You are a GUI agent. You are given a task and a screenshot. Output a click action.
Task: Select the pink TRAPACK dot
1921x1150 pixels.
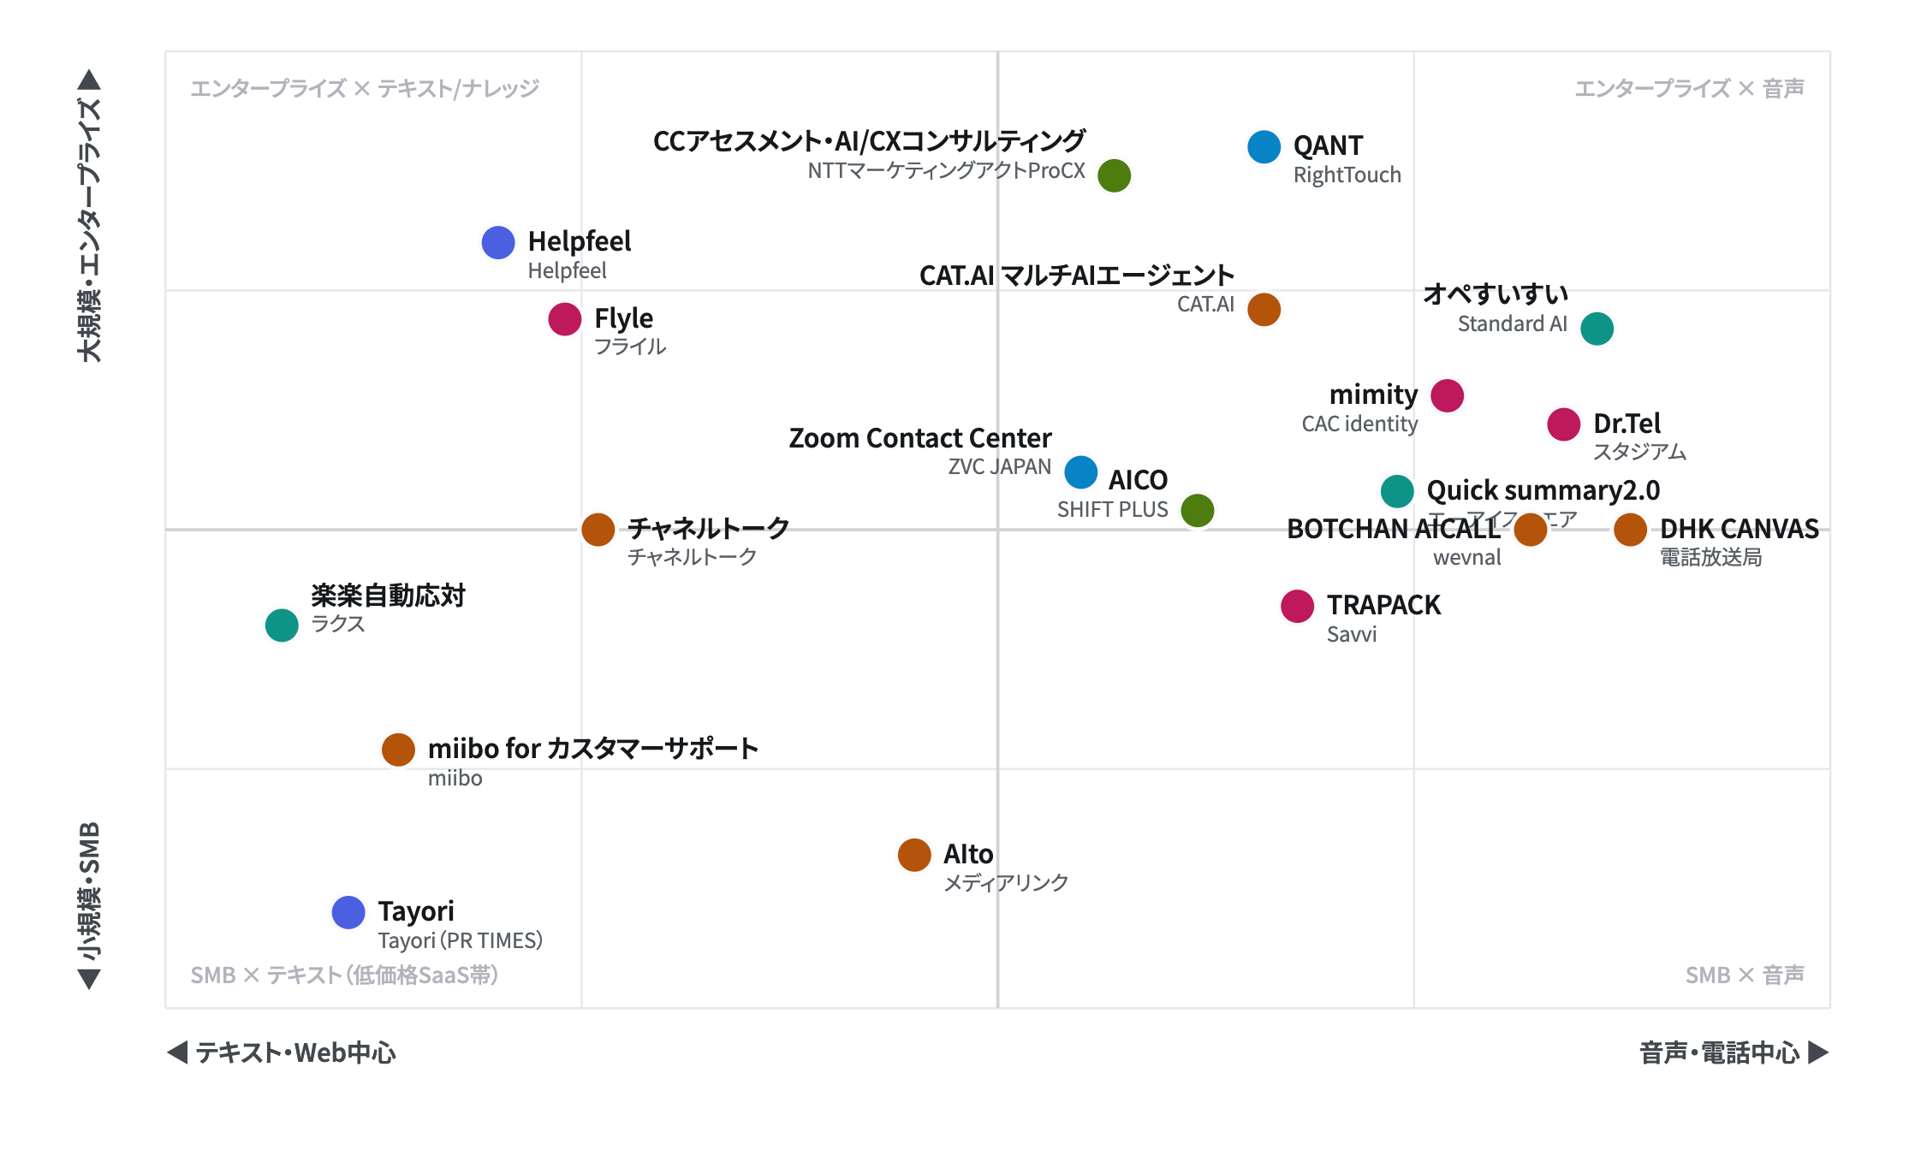tap(1298, 607)
